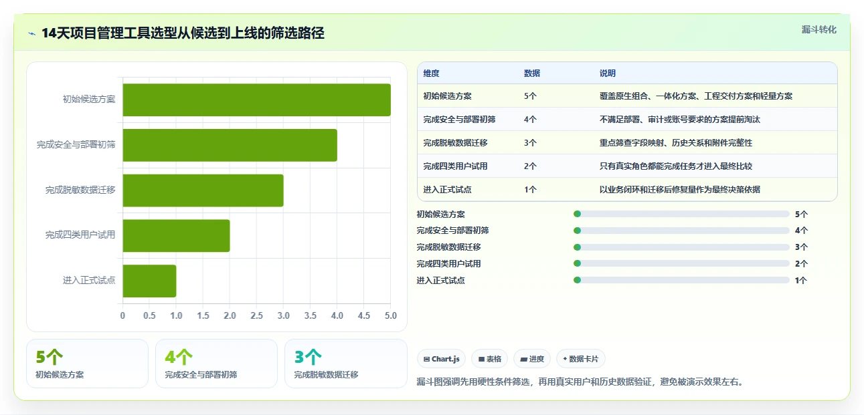This screenshot has height=415, width=864.
Task: Click table cell 完成脱敏数据迁移
Action: [x=455, y=143]
